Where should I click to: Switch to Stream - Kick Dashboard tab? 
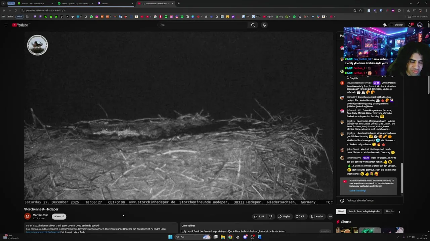(35, 3)
